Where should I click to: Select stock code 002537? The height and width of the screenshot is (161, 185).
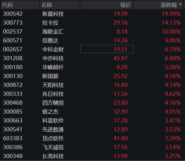pos(13,32)
